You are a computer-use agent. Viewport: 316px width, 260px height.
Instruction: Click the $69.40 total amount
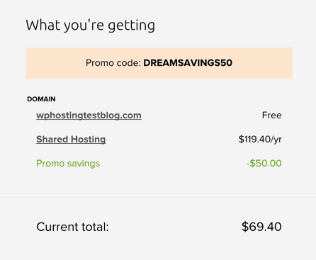pyautogui.click(x=261, y=227)
